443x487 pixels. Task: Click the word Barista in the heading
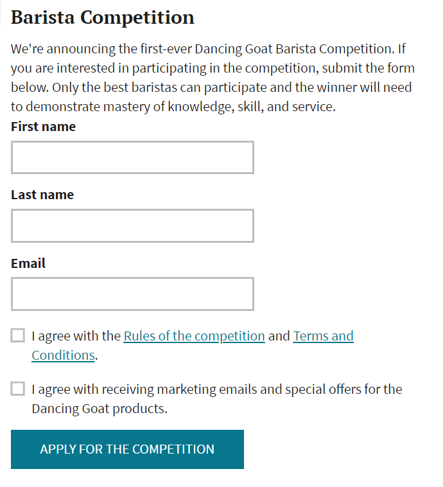(43, 17)
